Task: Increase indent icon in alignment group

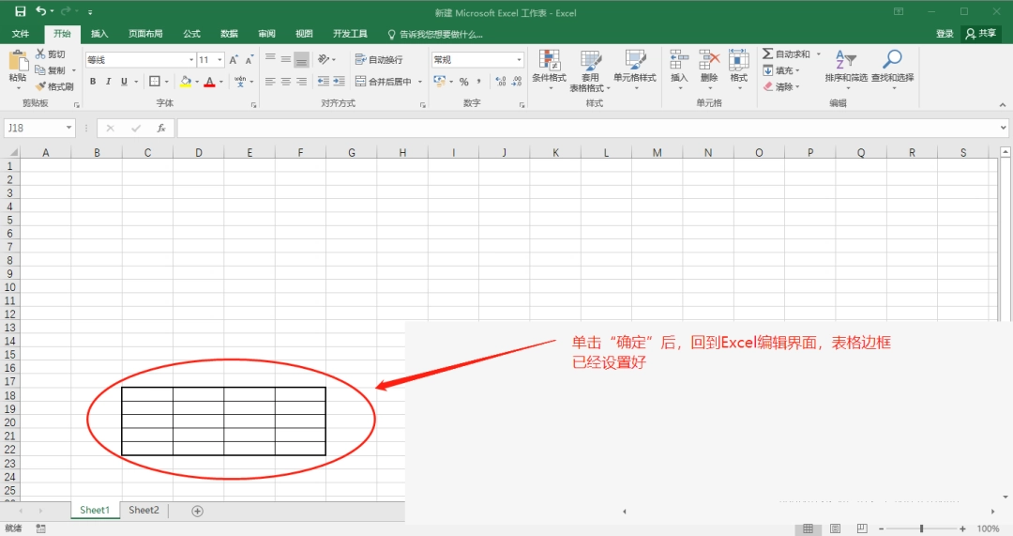Action: (340, 82)
